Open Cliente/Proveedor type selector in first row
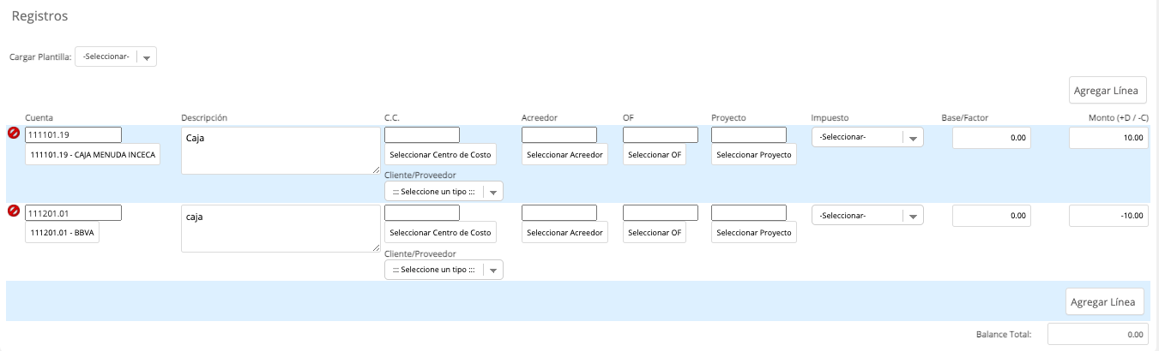1159x351 pixels. click(x=444, y=192)
